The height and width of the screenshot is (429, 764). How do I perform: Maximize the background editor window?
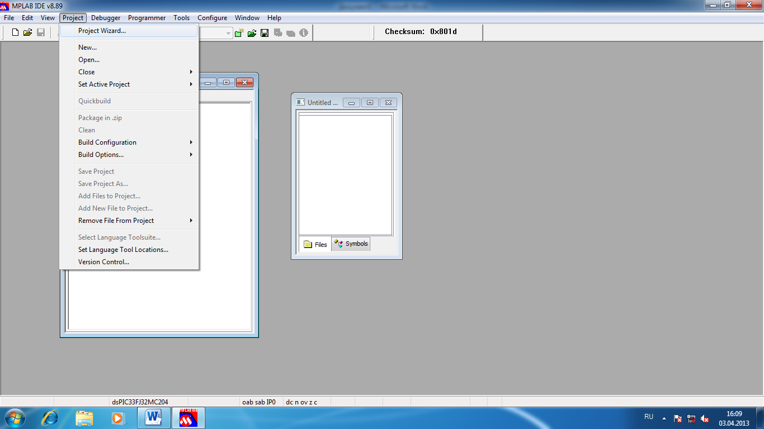click(x=226, y=83)
